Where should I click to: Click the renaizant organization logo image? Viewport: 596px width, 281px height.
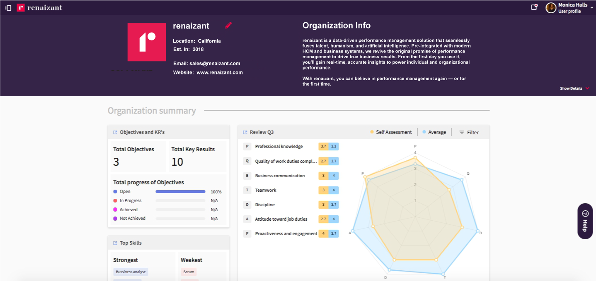click(x=147, y=42)
